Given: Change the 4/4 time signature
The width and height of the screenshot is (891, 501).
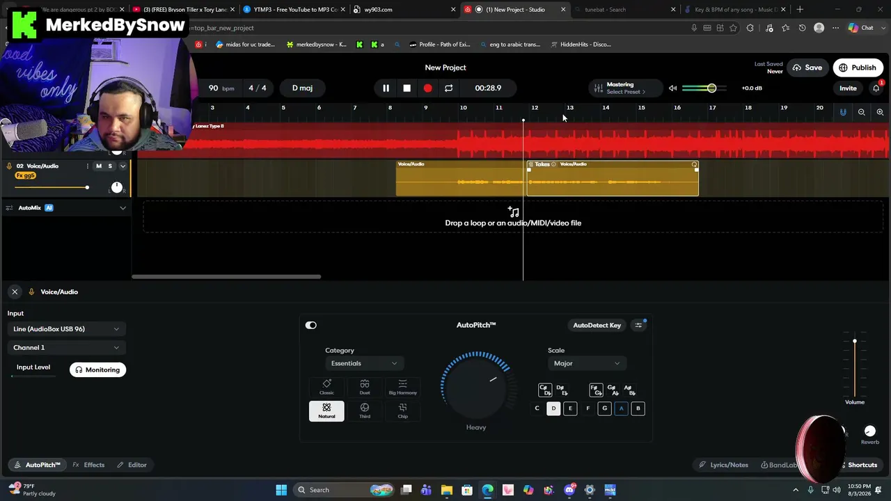Looking at the screenshot, I should (x=258, y=88).
